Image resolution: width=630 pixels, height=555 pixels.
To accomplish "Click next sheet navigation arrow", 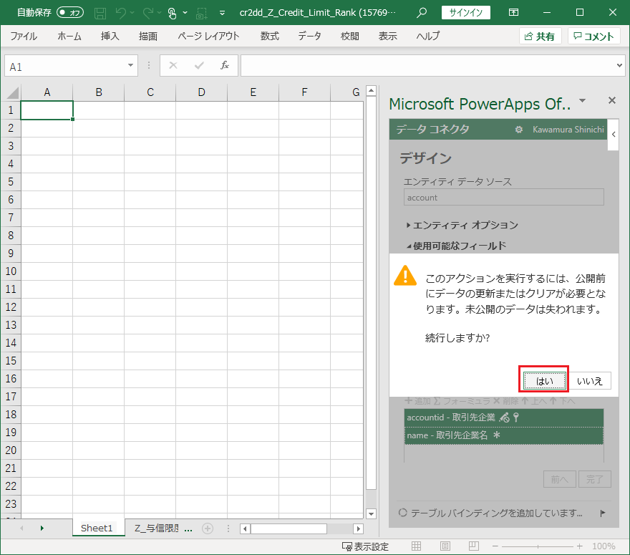I will click(42, 528).
